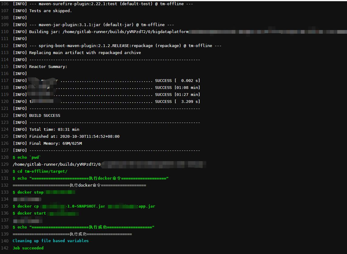Screen dimensions: 347x254
Task: Click line number 112 for the repackage step
Action: pyautogui.click(x=5, y=46)
